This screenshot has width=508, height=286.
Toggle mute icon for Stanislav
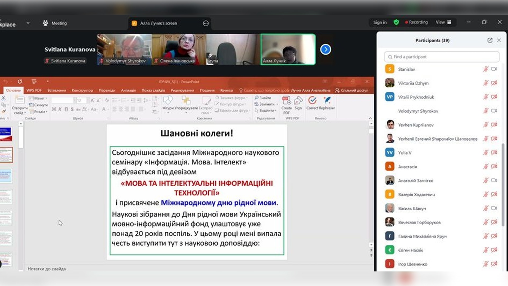486,69
